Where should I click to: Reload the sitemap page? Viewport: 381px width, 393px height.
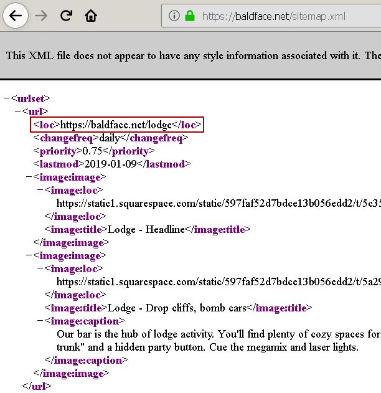tap(67, 16)
